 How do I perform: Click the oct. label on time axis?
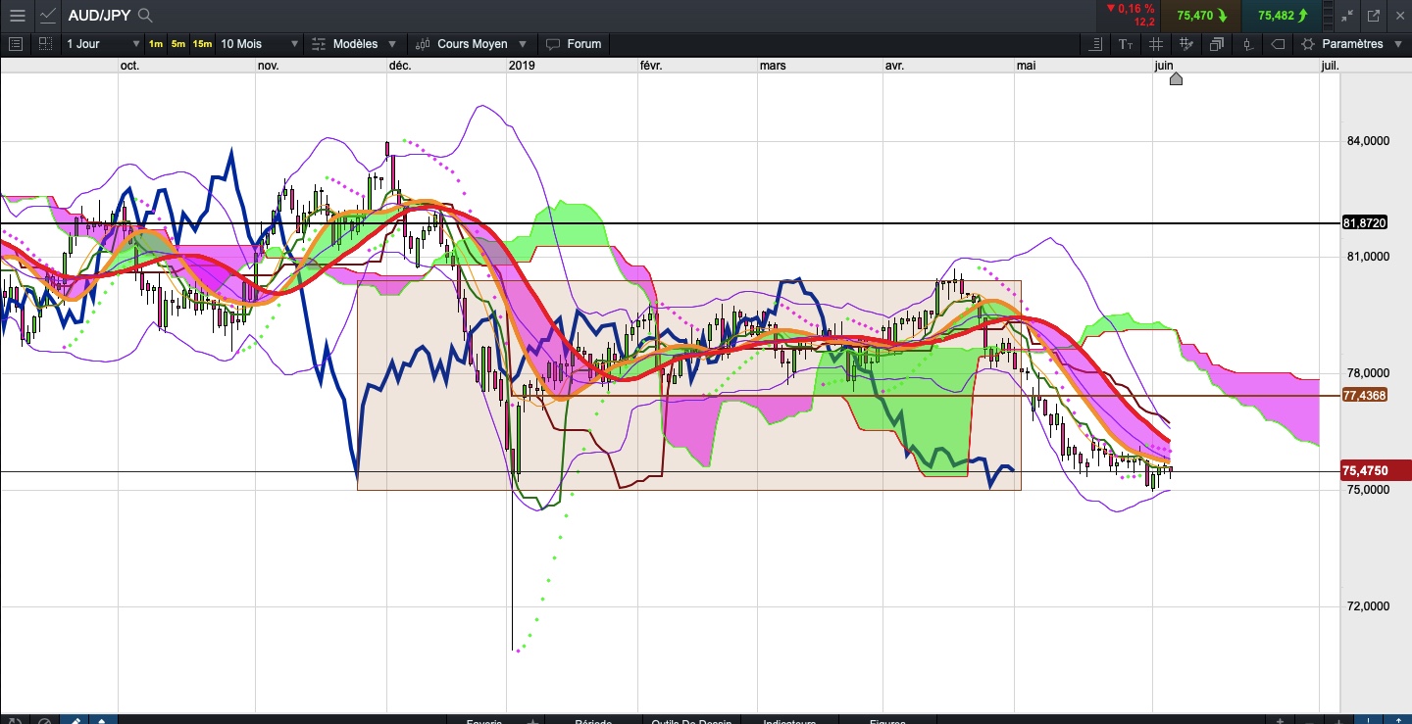point(129,66)
